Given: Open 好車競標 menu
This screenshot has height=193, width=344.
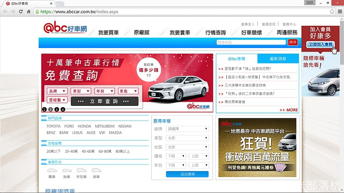Looking at the screenshot, I should pyautogui.click(x=252, y=33).
